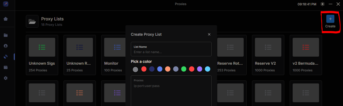Click the "Proxies" window title text
This screenshot has width=343, height=106.
[x=181, y=4]
